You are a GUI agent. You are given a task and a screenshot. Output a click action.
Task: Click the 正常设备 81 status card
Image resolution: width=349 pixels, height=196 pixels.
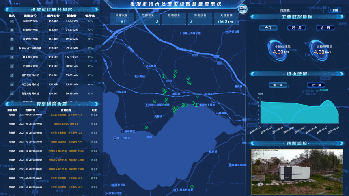[x=122, y=18]
